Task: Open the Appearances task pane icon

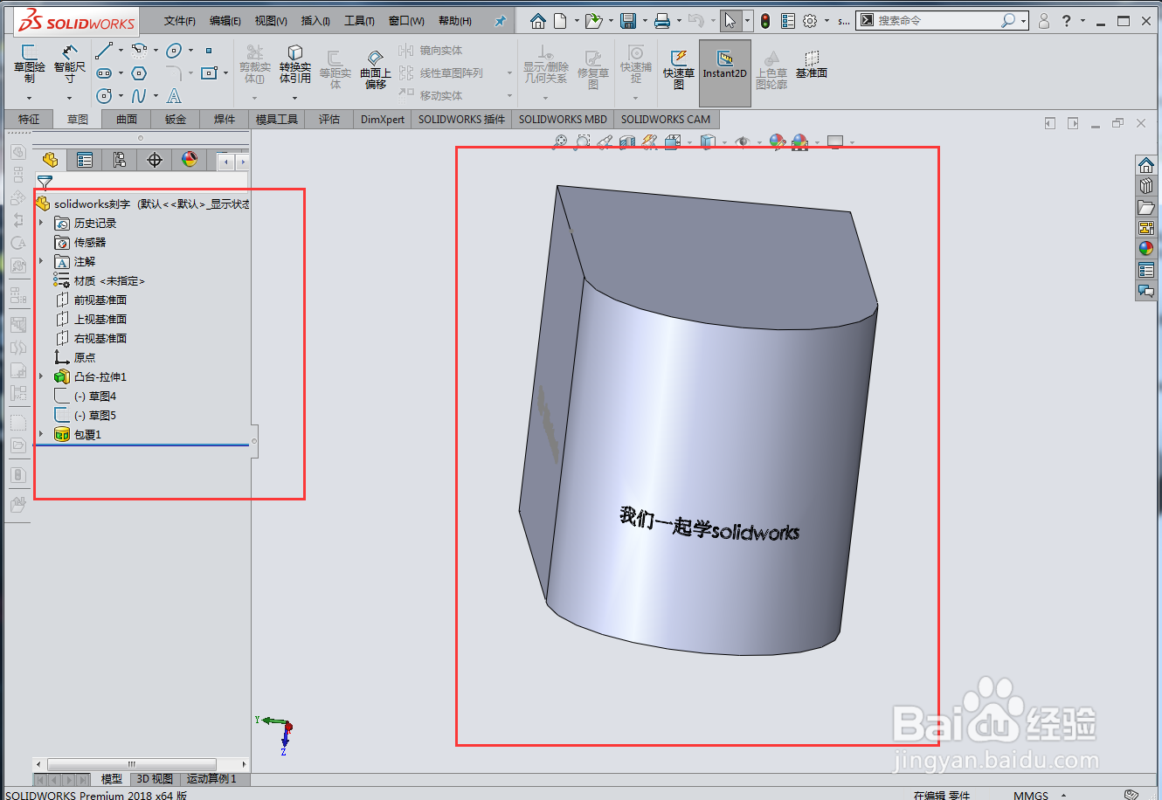Action: click(1146, 249)
